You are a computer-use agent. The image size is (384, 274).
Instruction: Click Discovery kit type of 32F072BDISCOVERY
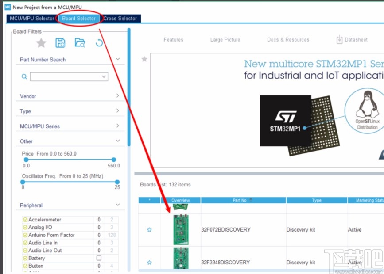(301, 229)
